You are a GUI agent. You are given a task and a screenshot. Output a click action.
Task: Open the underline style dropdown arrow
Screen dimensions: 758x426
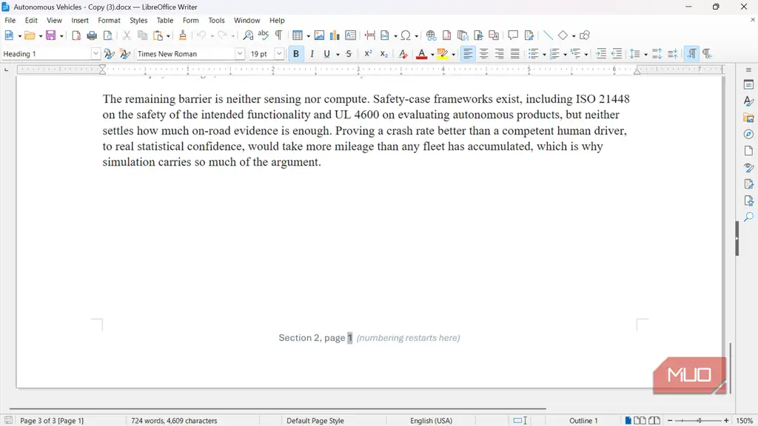(x=338, y=55)
